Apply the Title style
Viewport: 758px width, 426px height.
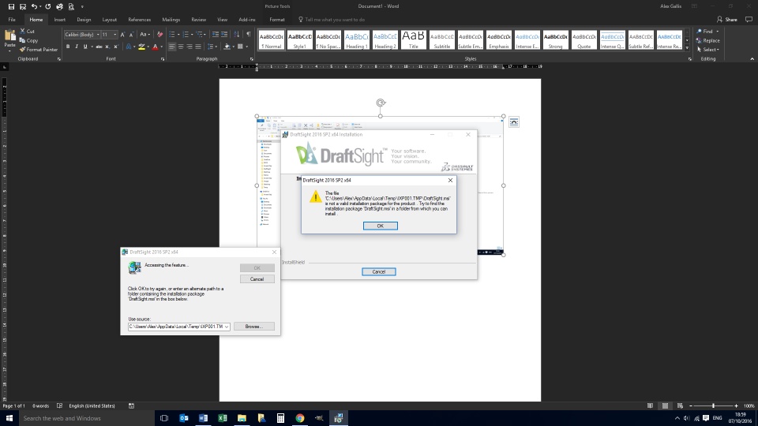coord(413,40)
